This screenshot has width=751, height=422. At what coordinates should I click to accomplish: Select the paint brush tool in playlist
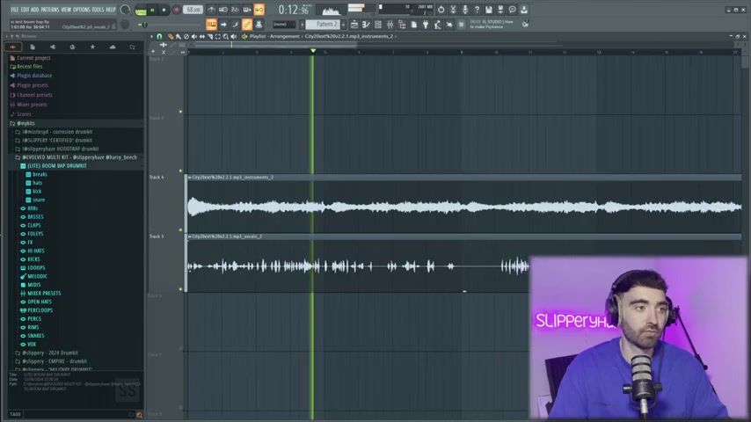[179, 36]
